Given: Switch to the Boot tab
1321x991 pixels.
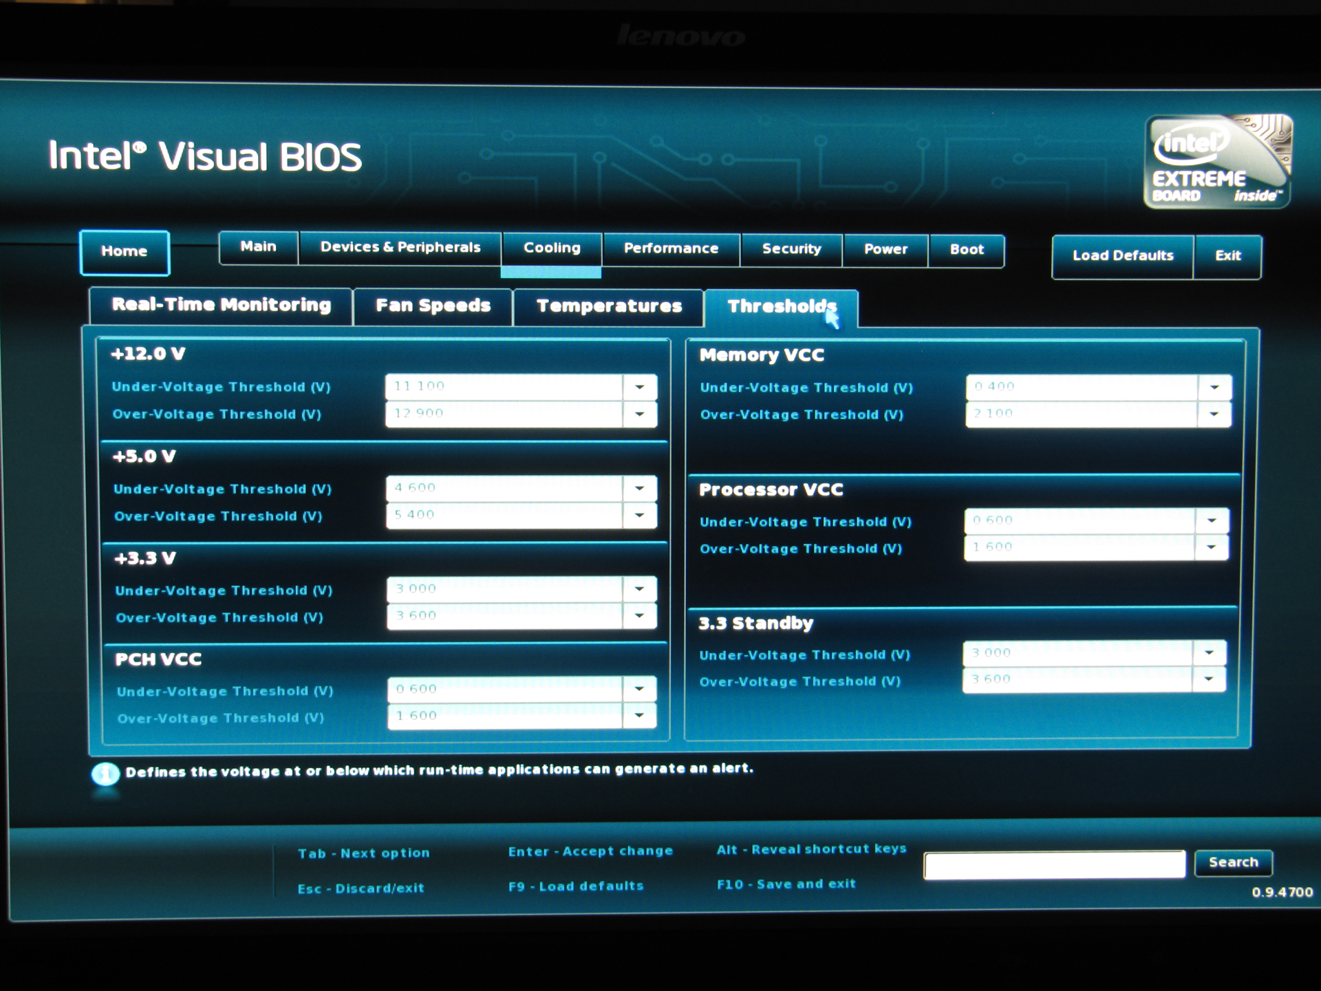Looking at the screenshot, I should [x=967, y=251].
